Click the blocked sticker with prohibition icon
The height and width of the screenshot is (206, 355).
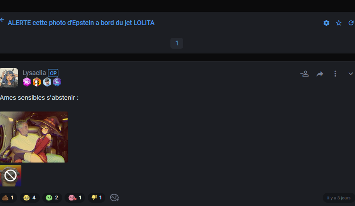pos(10,176)
